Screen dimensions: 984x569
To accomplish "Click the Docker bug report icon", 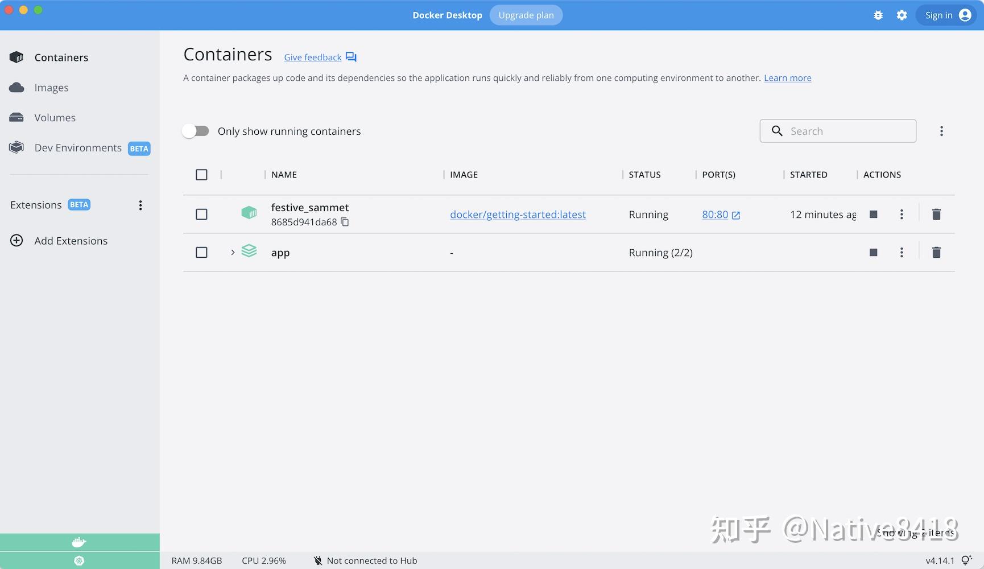I will (x=878, y=15).
